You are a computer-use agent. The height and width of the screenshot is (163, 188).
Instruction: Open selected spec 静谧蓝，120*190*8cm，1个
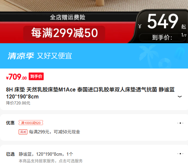(x=46, y=154)
